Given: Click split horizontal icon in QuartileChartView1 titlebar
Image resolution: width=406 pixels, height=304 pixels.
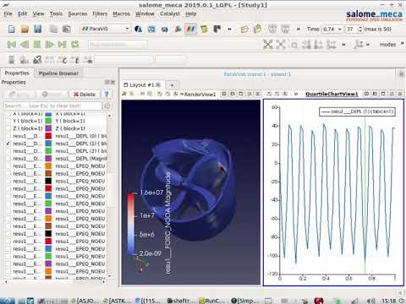Looking at the screenshot, I should [366, 94].
